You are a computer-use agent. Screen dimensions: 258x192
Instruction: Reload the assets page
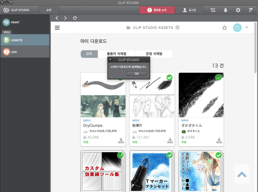pyautogui.click(x=75, y=18)
